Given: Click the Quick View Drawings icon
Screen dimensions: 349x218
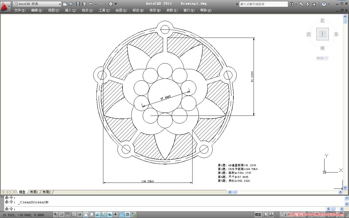Looking at the screenshot, I should 271,215.
